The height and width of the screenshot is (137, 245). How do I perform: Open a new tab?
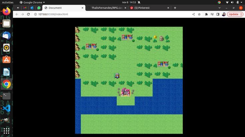(x=175, y=8)
